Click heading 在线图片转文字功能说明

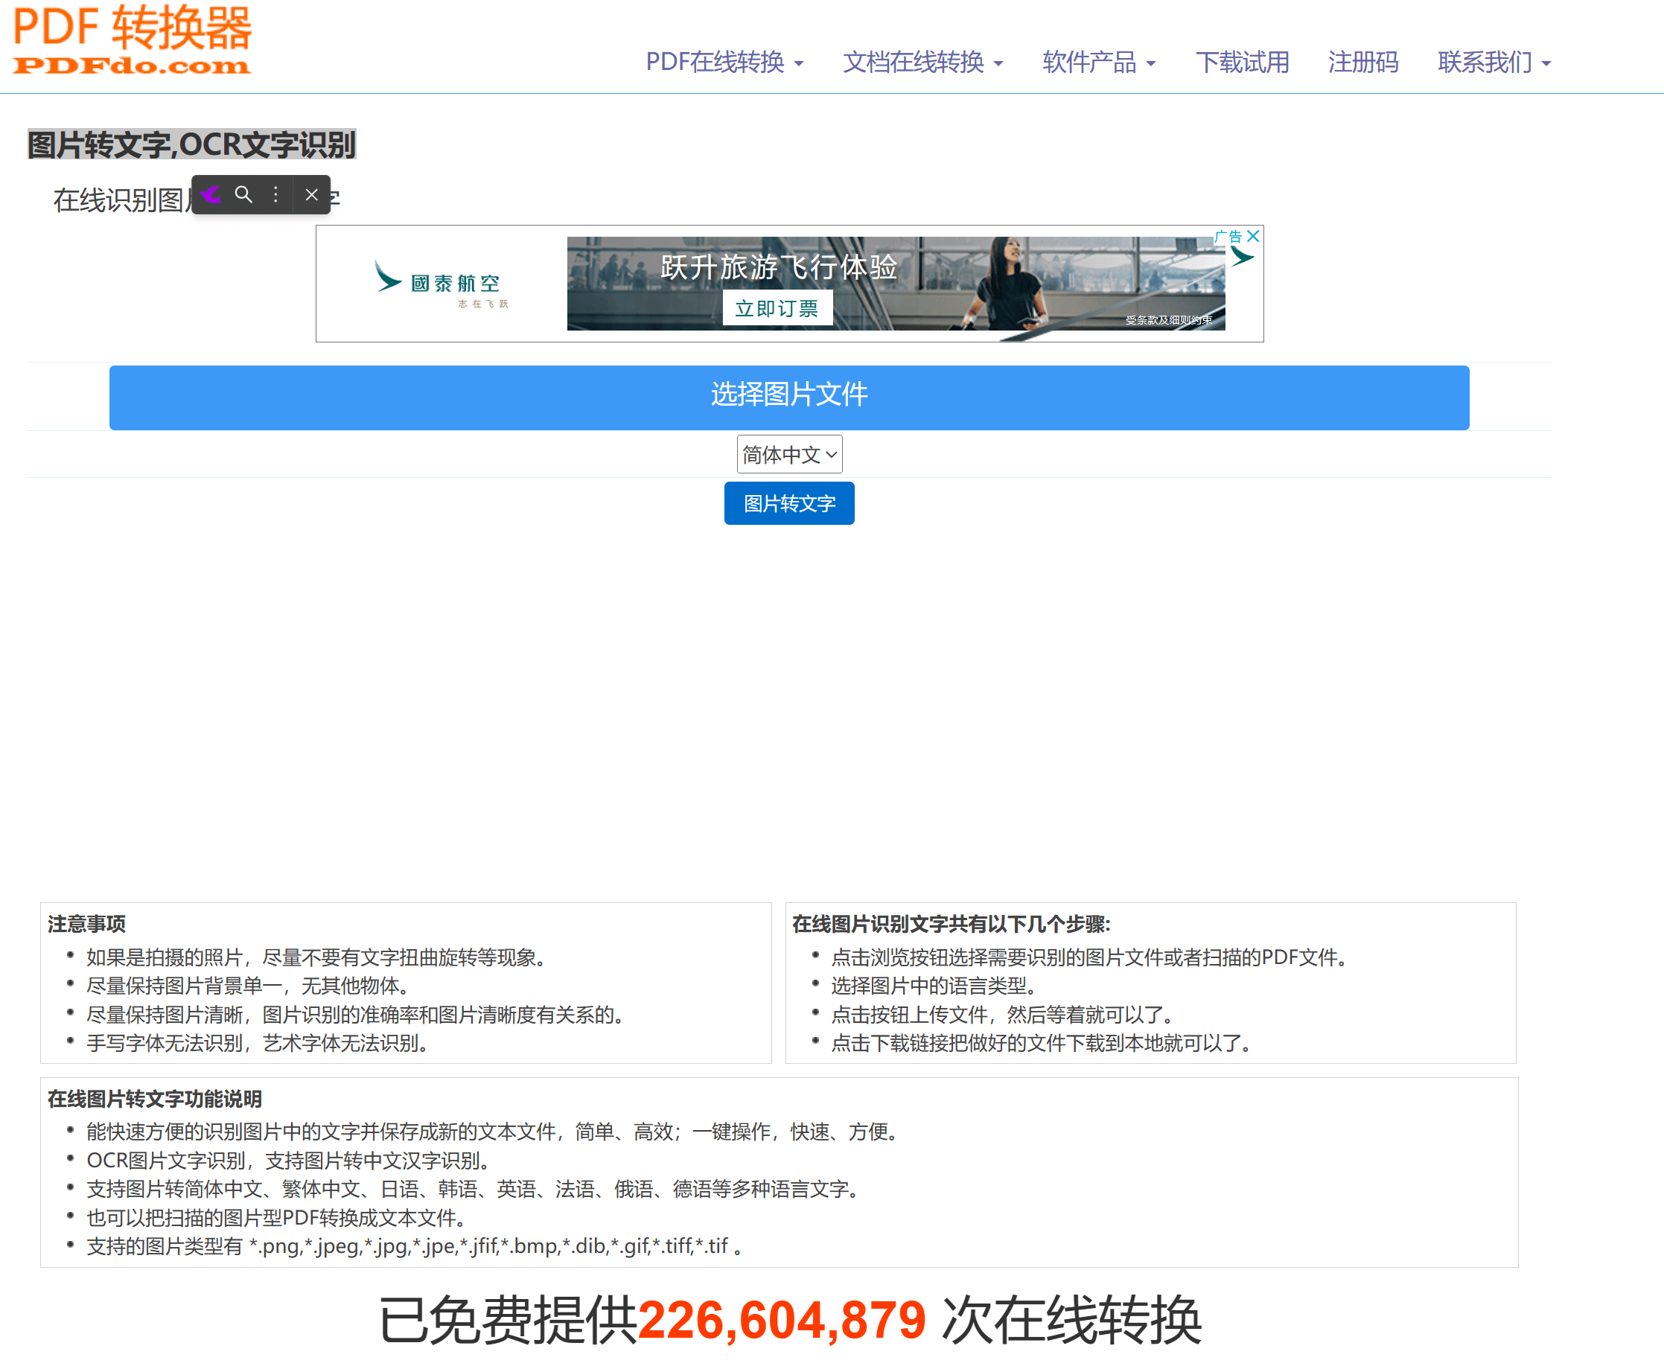(x=154, y=1099)
